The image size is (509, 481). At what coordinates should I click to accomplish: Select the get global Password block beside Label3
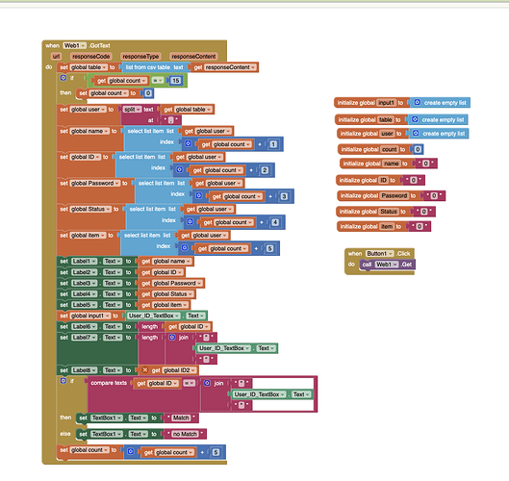coord(171,283)
